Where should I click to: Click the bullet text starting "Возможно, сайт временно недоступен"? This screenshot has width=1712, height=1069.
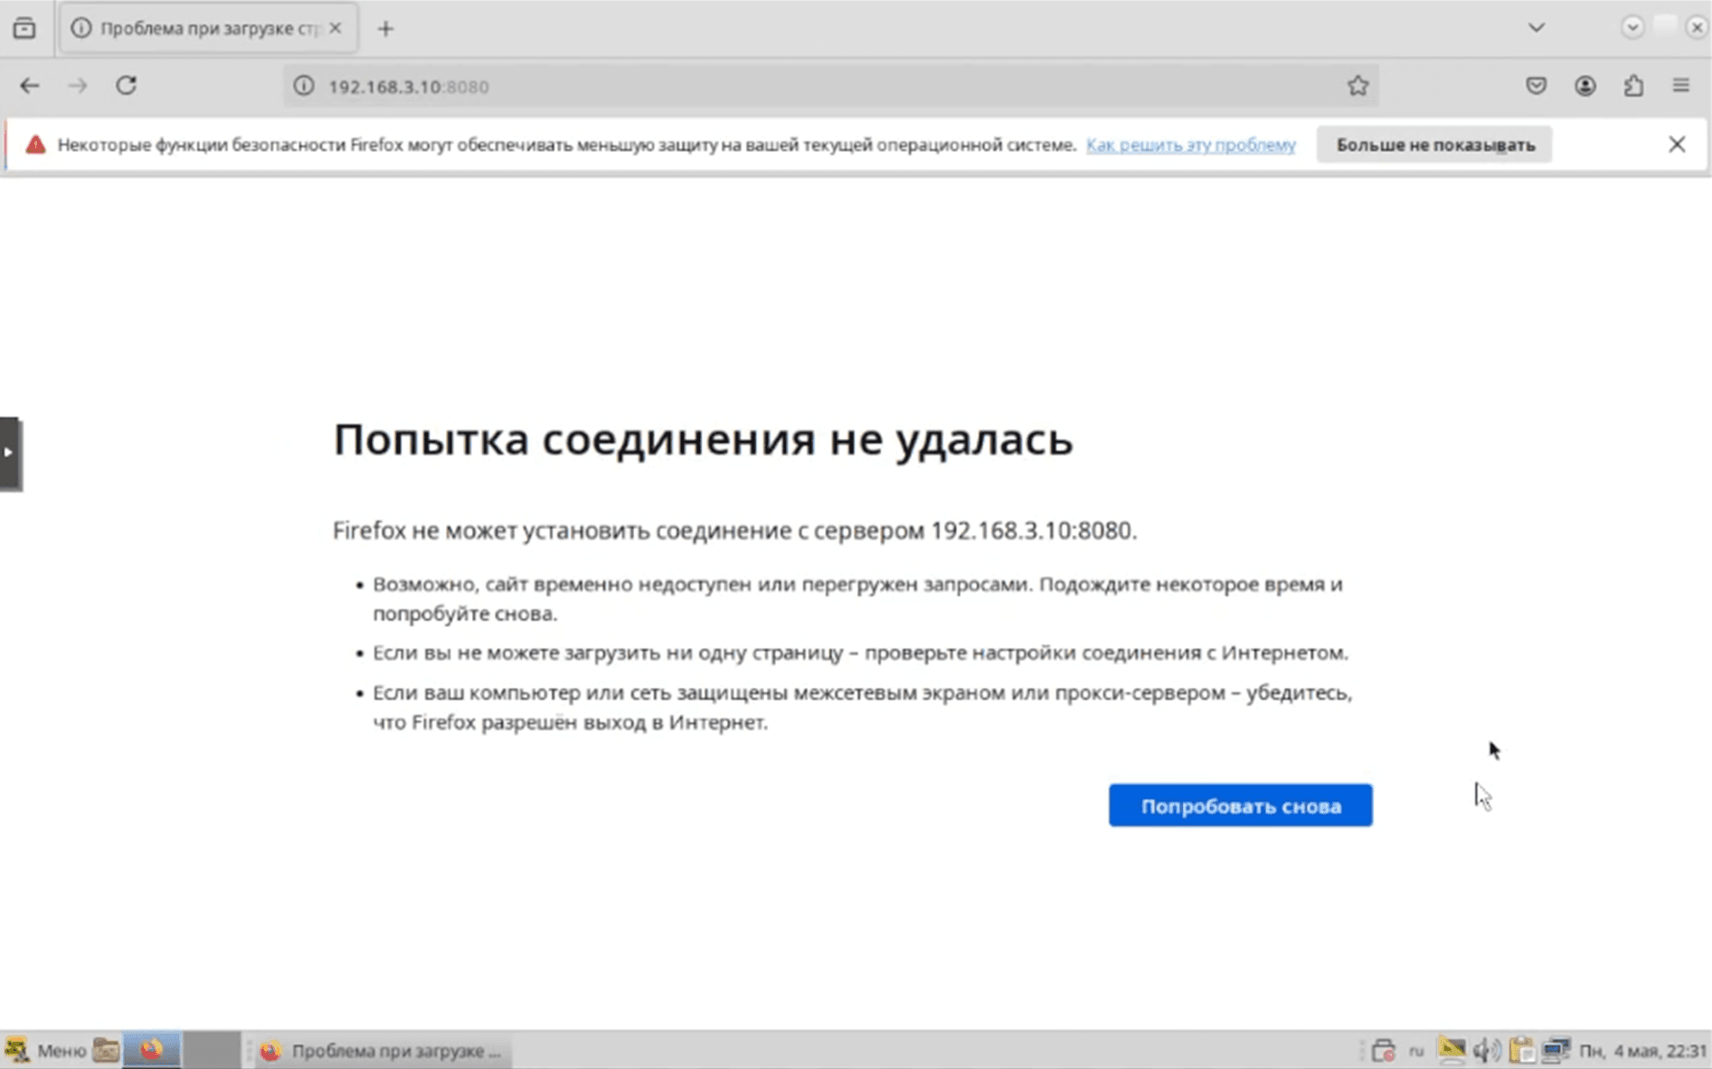pyautogui.click(x=857, y=598)
